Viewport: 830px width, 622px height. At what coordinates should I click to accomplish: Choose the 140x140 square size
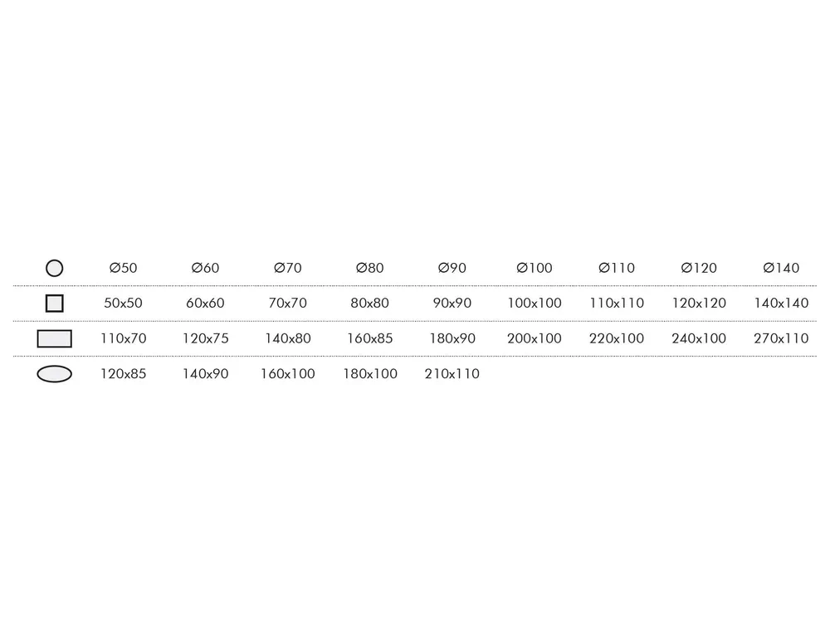coord(781,304)
